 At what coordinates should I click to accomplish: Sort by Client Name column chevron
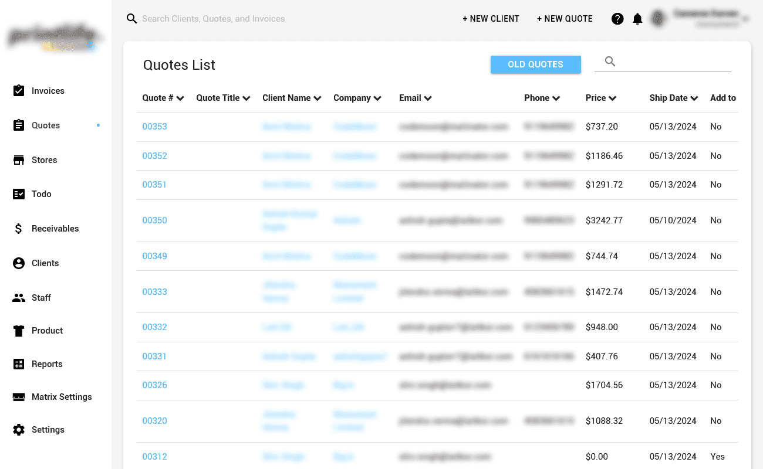pyautogui.click(x=318, y=98)
